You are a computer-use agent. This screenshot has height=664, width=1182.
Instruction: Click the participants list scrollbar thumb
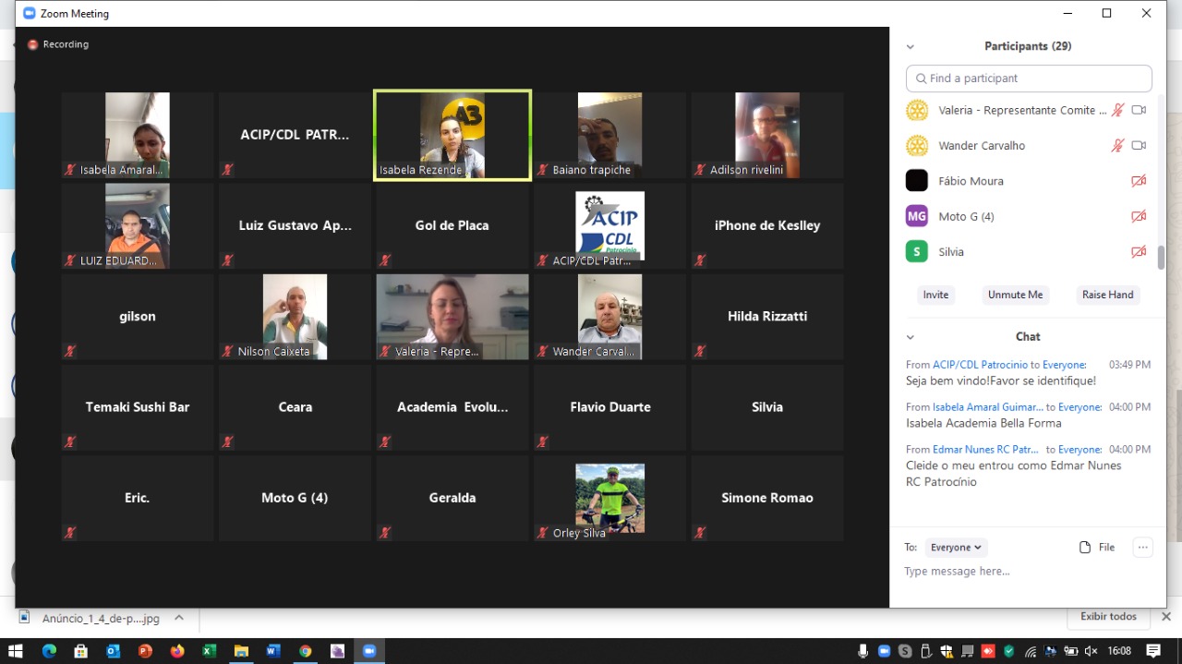click(1161, 257)
